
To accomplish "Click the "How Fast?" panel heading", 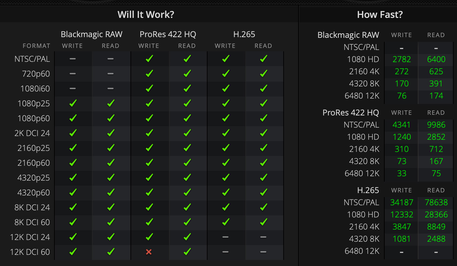I will click(380, 15).
